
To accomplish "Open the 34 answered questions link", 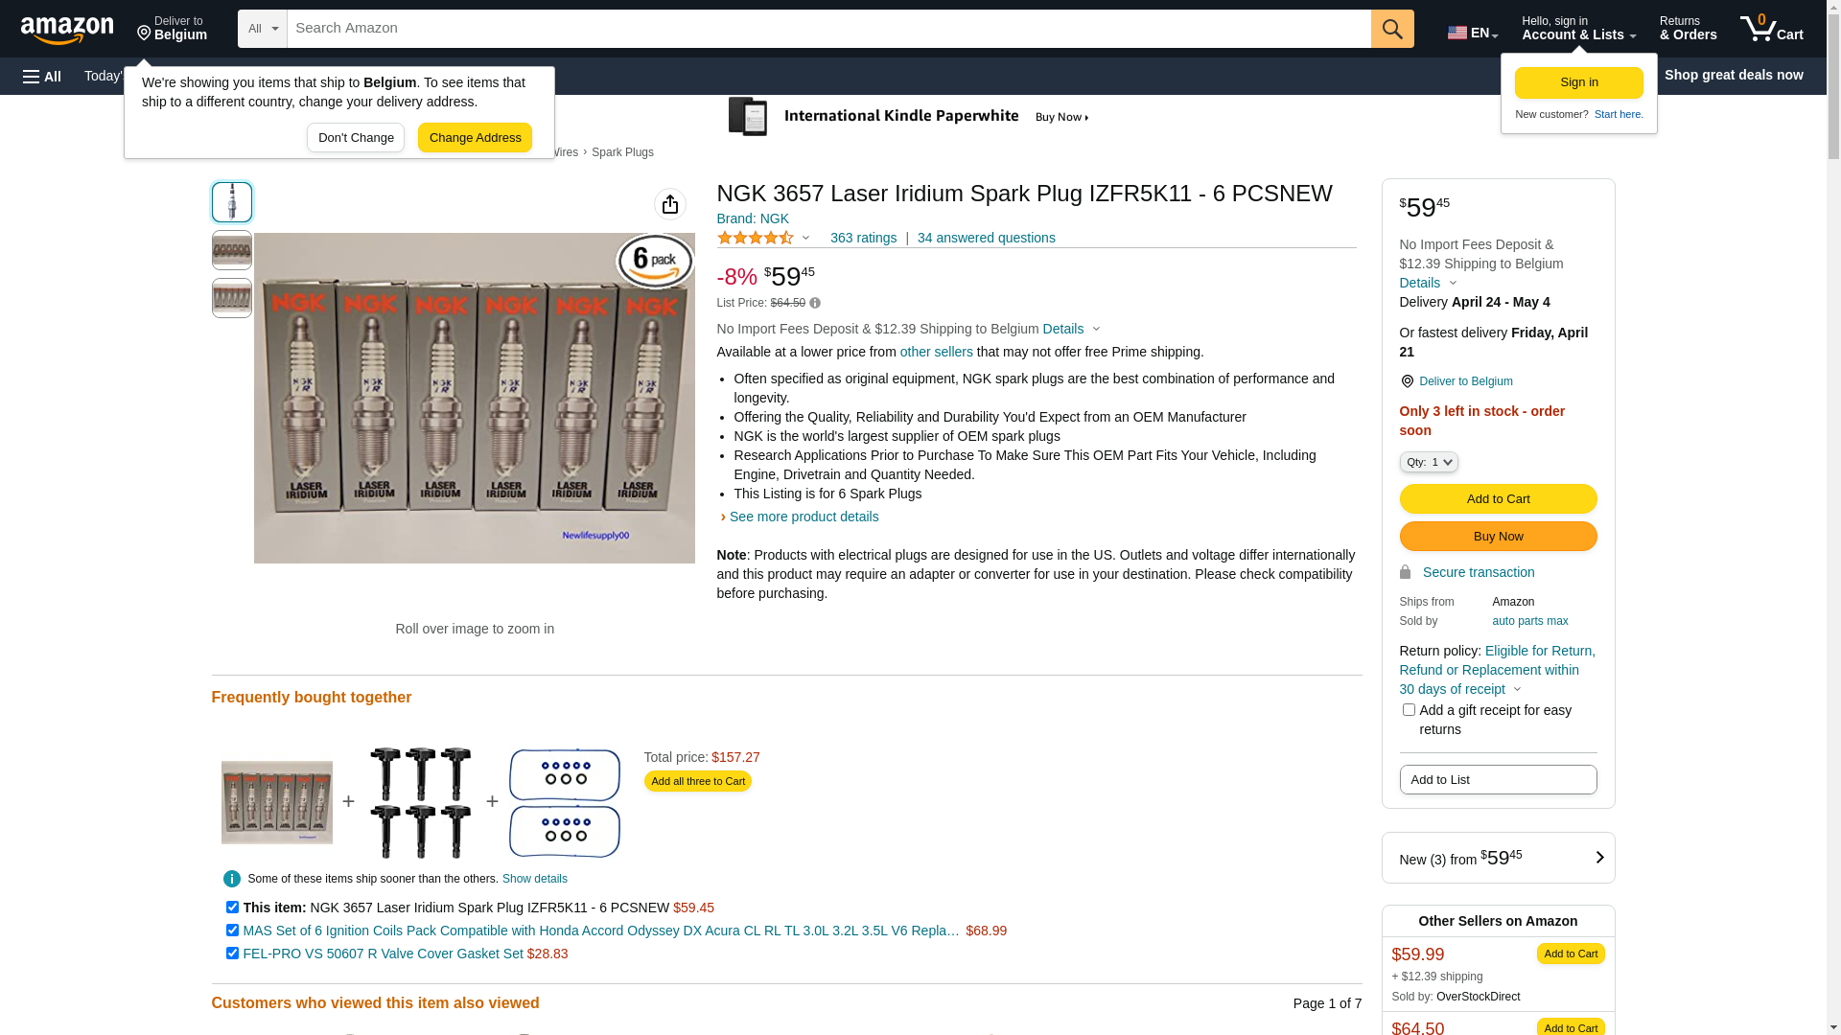I will click(x=986, y=238).
